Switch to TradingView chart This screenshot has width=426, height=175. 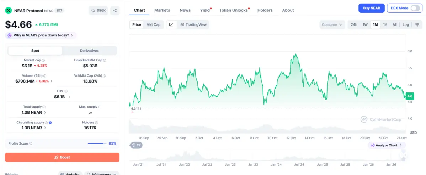193,24
